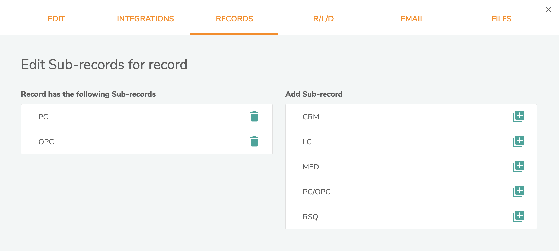Image resolution: width=559 pixels, height=251 pixels.
Task: Delete the PC sub-record
Action: pyautogui.click(x=254, y=117)
